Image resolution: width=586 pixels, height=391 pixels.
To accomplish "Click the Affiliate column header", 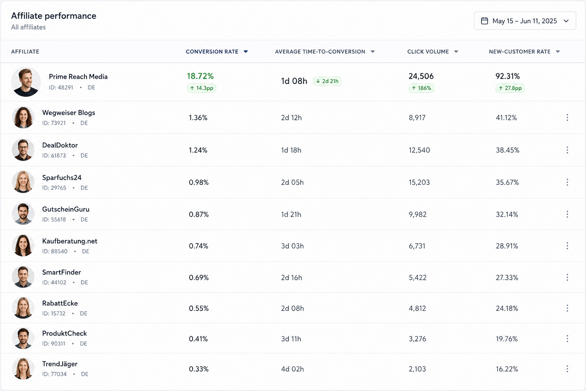I will click(x=25, y=52).
